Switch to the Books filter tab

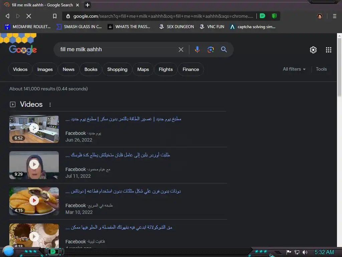(91, 69)
